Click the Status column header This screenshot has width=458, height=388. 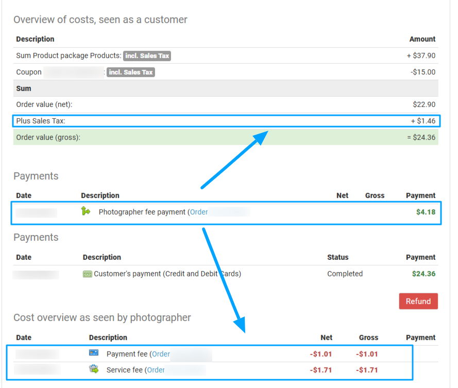(x=337, y=257)
